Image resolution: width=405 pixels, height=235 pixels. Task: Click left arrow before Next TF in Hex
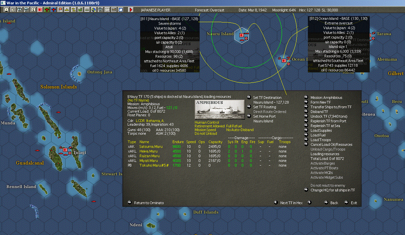[276, 202]
